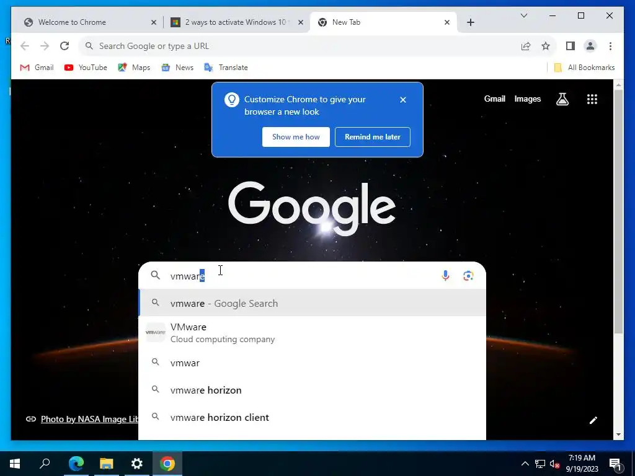Open the Chrome three-dot menu
This screenshot has width=635, height=476.
[x=610, y=46]
